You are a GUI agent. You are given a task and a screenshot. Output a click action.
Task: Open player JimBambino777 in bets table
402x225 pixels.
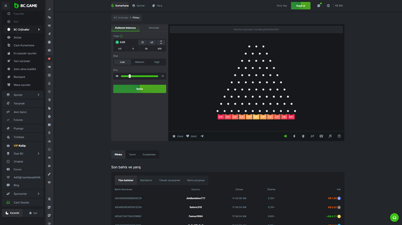(195, 199)
